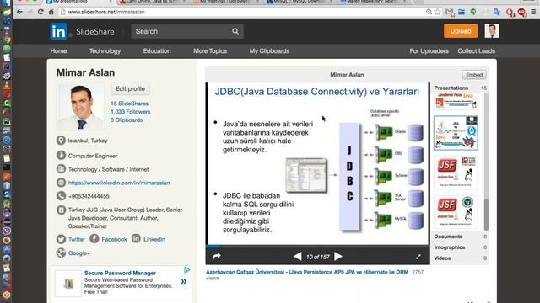The image size is (540, 303).
Task: Open the linkedin.com/in/mimaraslan link
Action: (119, 183)
